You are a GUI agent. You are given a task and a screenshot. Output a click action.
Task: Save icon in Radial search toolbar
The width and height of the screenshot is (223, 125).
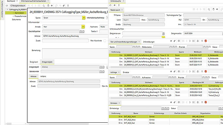coord(214,9)
